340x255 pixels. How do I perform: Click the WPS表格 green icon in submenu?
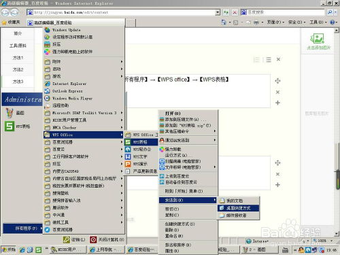click(x=128, y=142)
